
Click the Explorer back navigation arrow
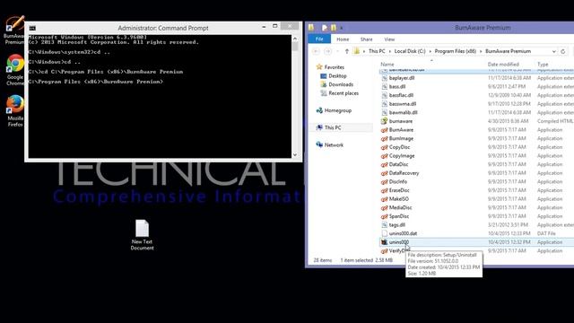[x=317, y=51]
